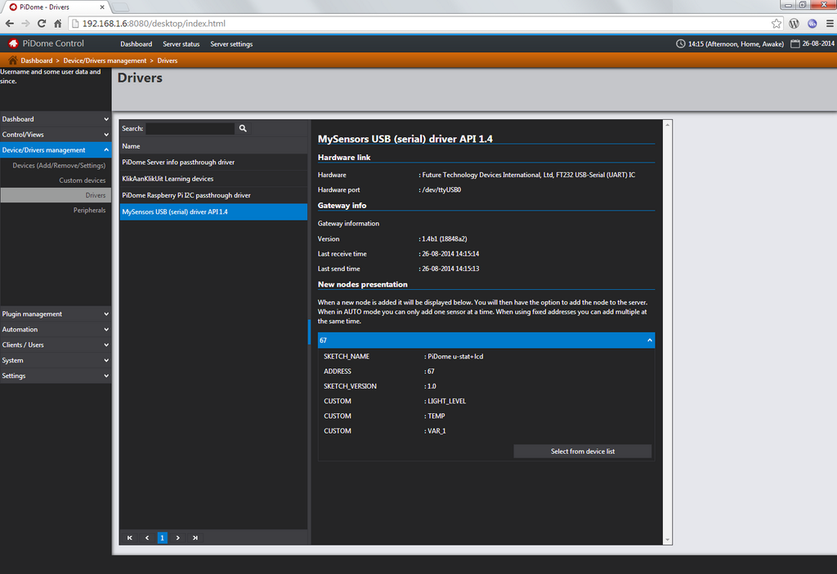Click the purple extension icon in toolbar
Viewport: 837px width, 574px height.
(812, 24)
